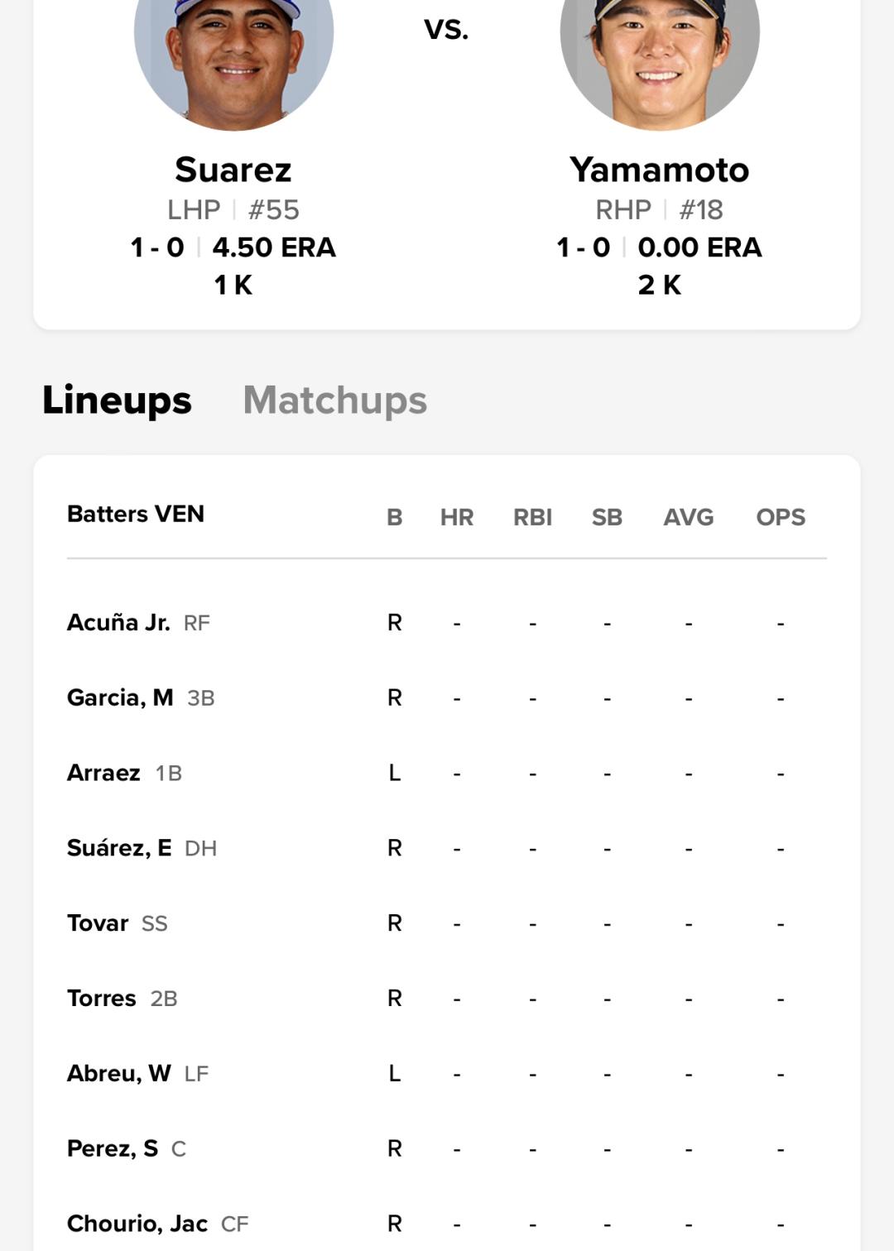Open Abreu, W player profile
This screenshot has height=1251, width=894.
coord(118,1074)
